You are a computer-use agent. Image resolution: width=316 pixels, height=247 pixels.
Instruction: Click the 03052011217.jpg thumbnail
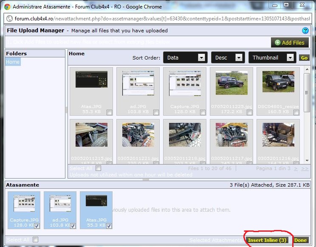[x=231, y=135]
